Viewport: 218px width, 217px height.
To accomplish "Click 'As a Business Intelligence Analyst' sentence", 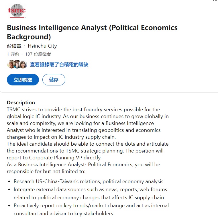I will pyautogui.click(x=83, y=168).
